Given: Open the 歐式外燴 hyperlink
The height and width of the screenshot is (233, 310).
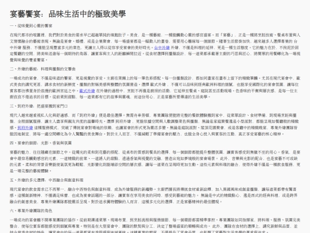Looking at the screenshot, I should coord(87,91).
